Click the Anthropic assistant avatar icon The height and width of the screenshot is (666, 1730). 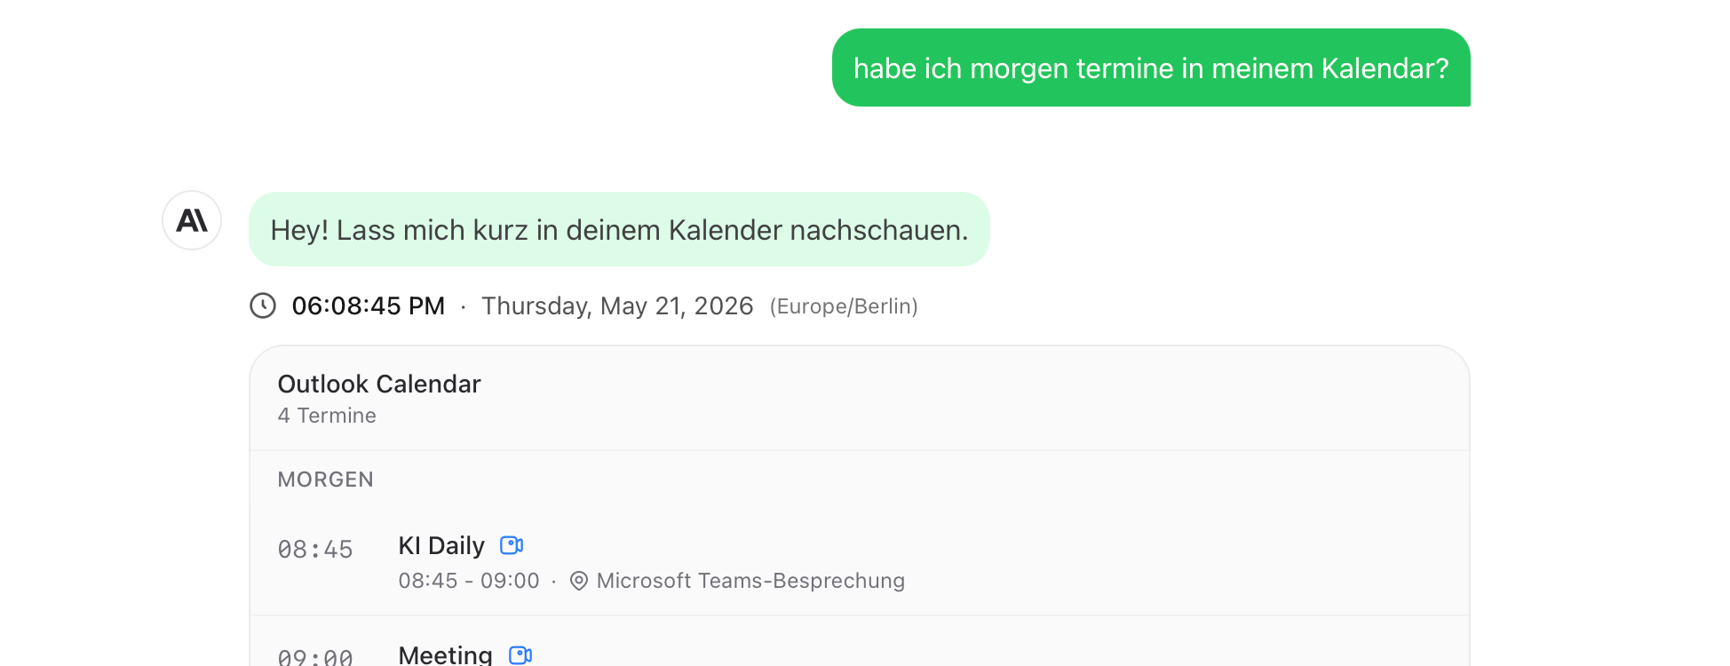[192, 220]
